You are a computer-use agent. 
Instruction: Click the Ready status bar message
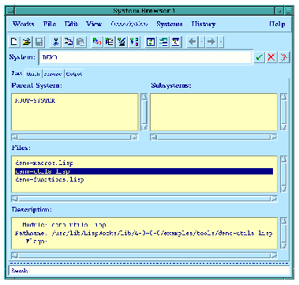20,271
